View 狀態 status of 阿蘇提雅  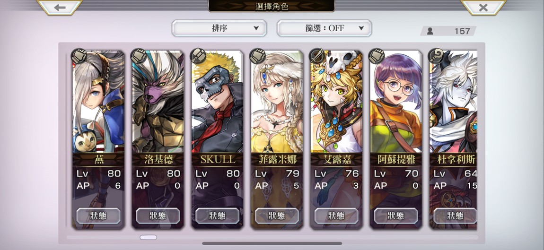[x=396, y=216]
